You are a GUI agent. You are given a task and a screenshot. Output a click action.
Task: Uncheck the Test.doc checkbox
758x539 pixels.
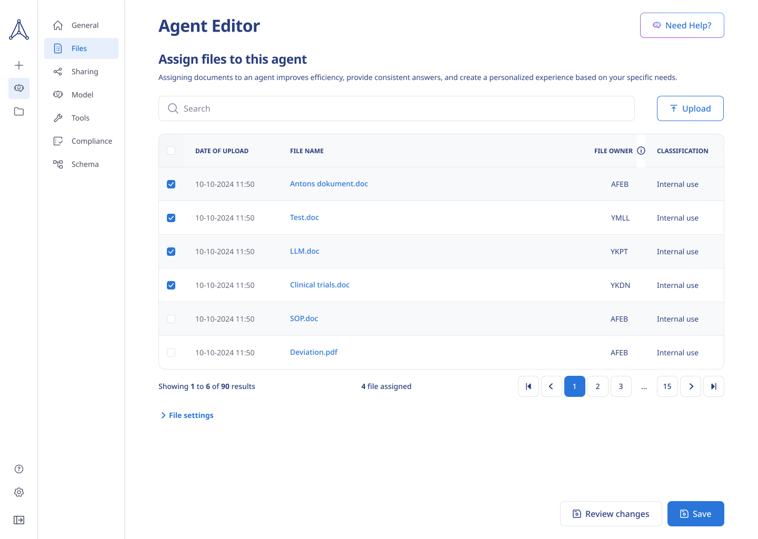click(171, 218)
